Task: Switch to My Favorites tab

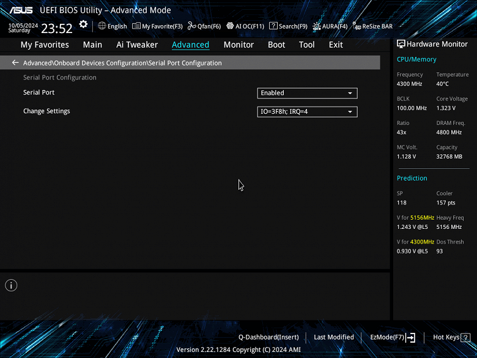Action: tap(45, 45)
